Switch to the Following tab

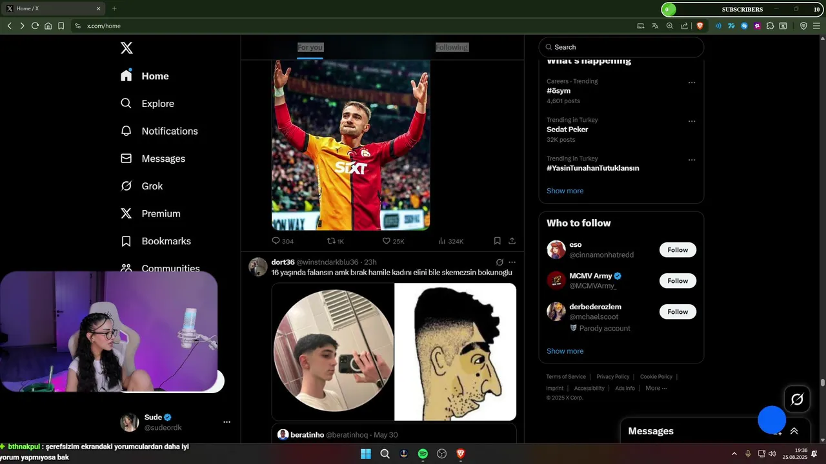click(x=452, y=47)
